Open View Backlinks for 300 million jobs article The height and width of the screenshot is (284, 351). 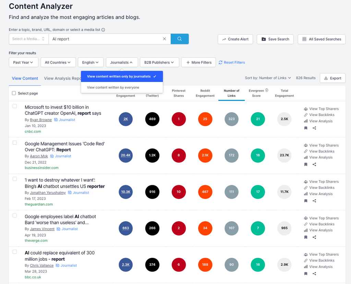(x=319, y=260)
